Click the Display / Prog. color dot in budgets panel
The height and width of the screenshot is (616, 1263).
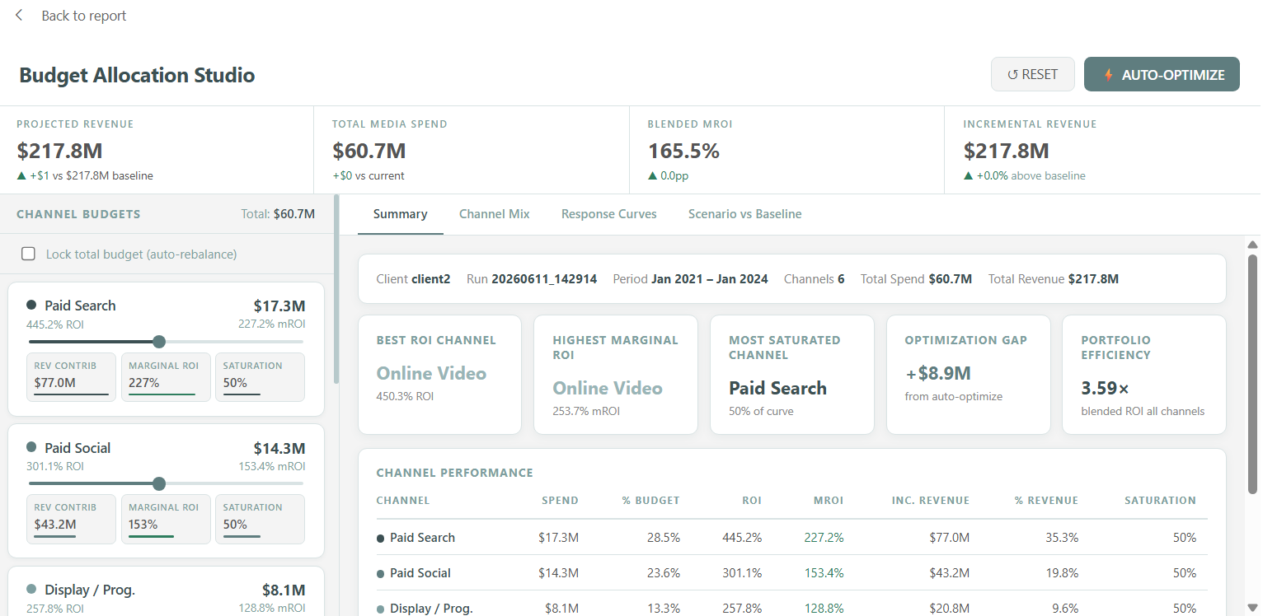point(31,590)
